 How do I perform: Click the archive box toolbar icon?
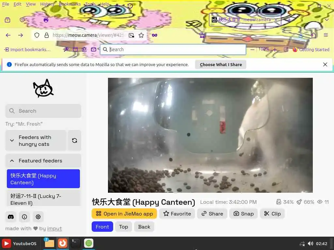click(x=8, y=20)
